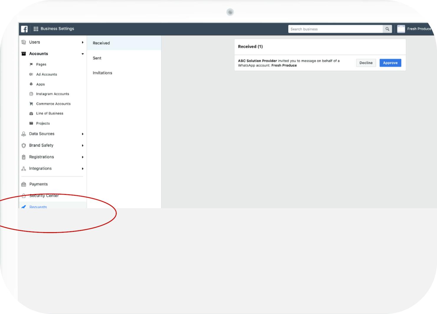Click the Instagram Accounts icon
Image resolution: width=437 pixels, height=314 pixels.
pyautogui.click(x=31, y=94)
